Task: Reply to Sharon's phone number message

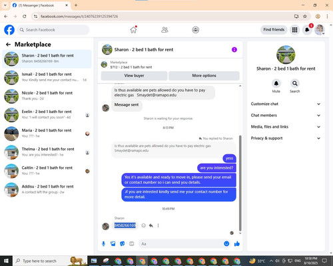Action: (x=151, y=225)
